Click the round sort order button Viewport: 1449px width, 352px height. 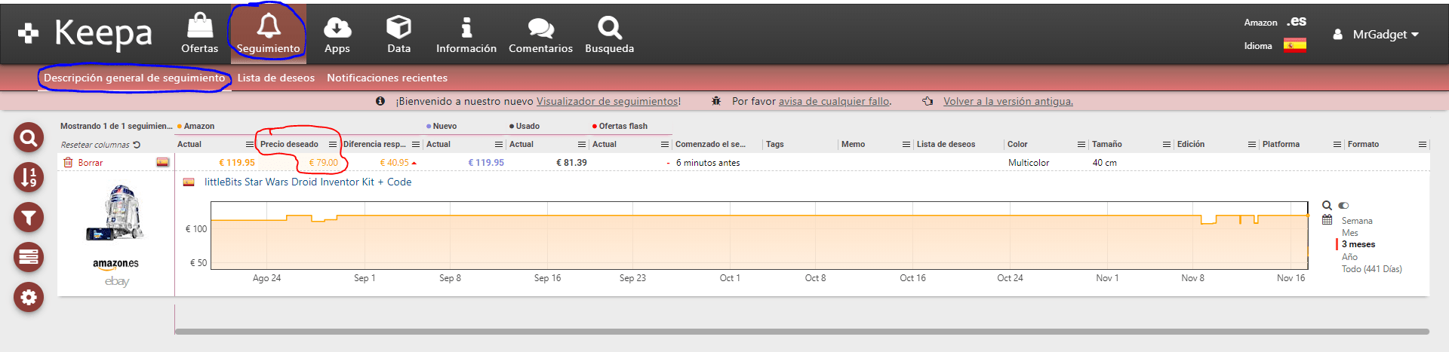tap(29, 178)
